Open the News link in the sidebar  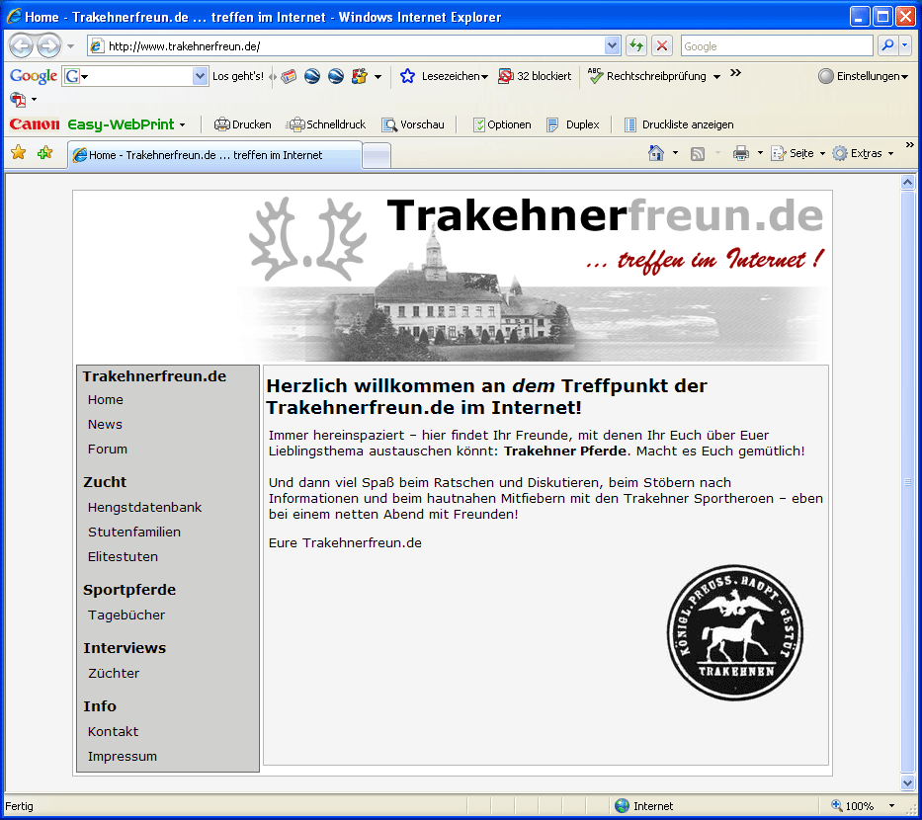click(105, 425)
